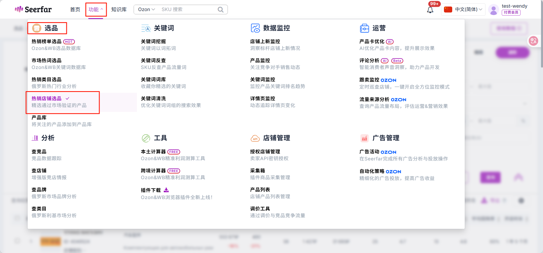
Task: Click the 运营 briefcase icon
Action: (364, 28)
